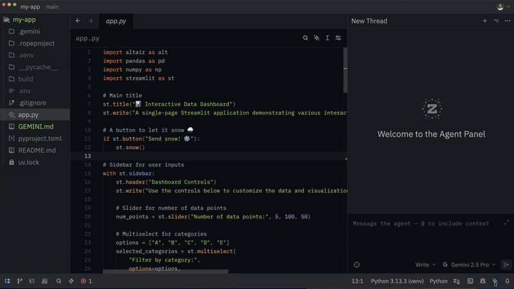
Task: Open the Notifications bell icon
Action: click(x=507, y=281)
